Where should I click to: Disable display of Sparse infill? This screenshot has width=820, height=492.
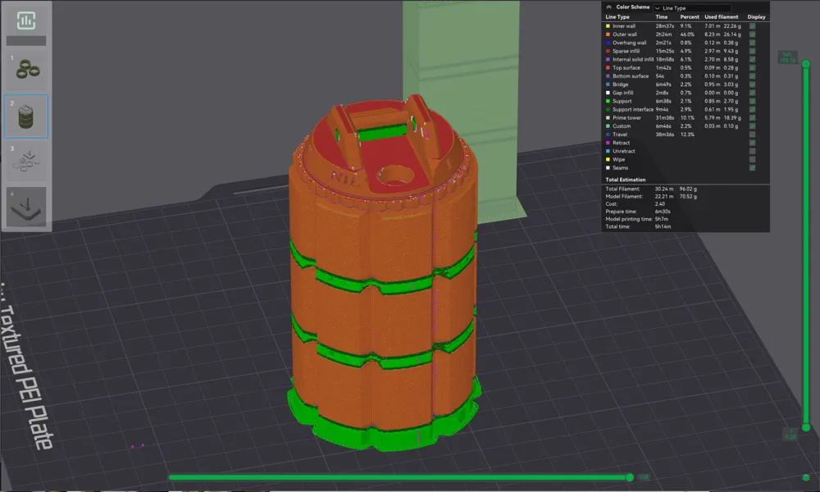click(x=754, y=51)
